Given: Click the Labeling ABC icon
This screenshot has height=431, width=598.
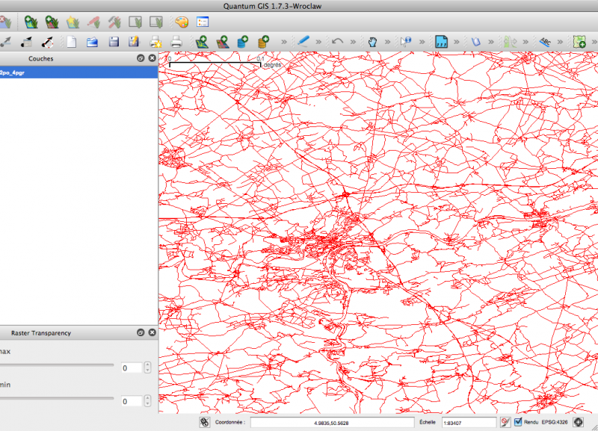Looking at the screenshot, I should point(546,42).
